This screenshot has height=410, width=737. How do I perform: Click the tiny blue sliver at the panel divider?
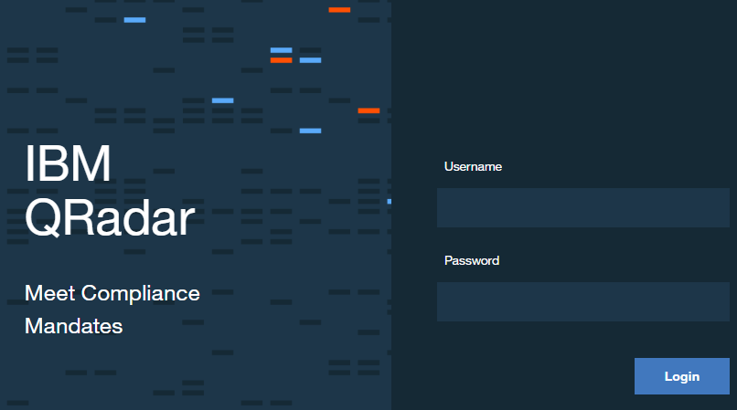390,202
